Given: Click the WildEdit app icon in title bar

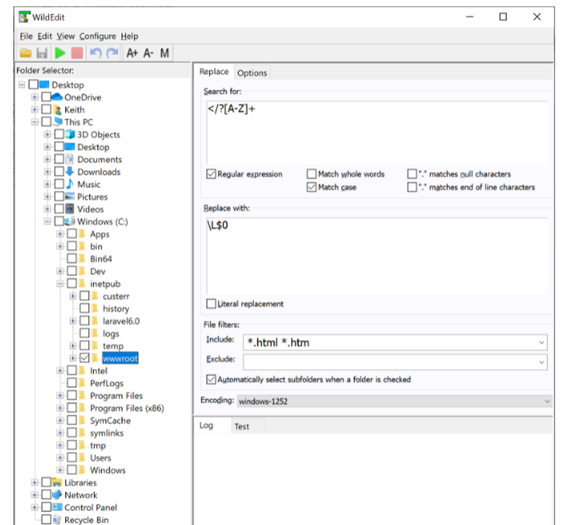Looking at the screenshot, I should point(24,17).
